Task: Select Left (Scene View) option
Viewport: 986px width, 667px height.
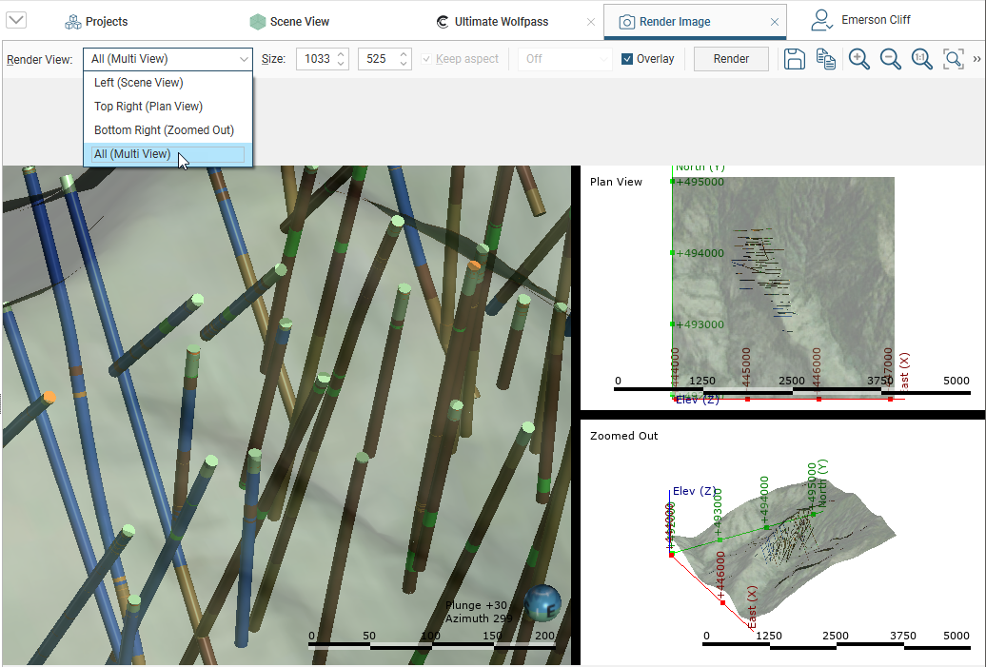Action: 139,83
